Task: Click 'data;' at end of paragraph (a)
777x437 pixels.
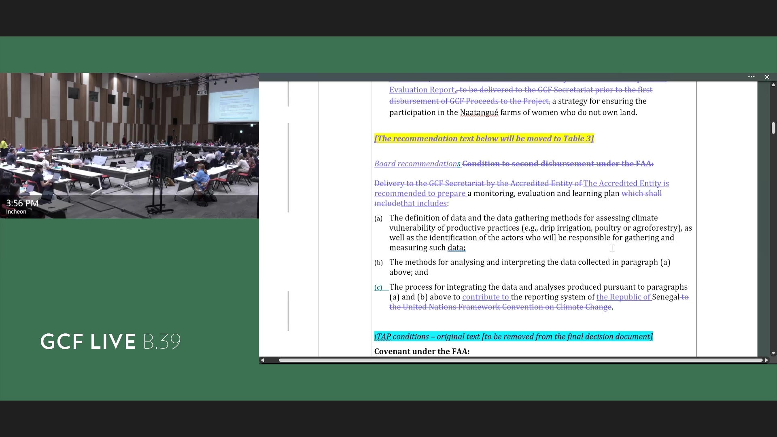Action: coord(456,248)
